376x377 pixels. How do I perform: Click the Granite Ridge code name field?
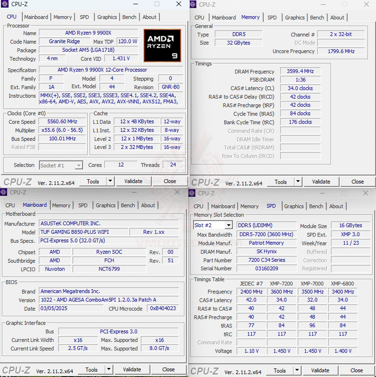click(x=64, y=41)
